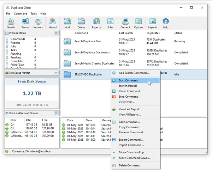
Task: Select the log entry at 10:14:11
Action: coord(87,136)
